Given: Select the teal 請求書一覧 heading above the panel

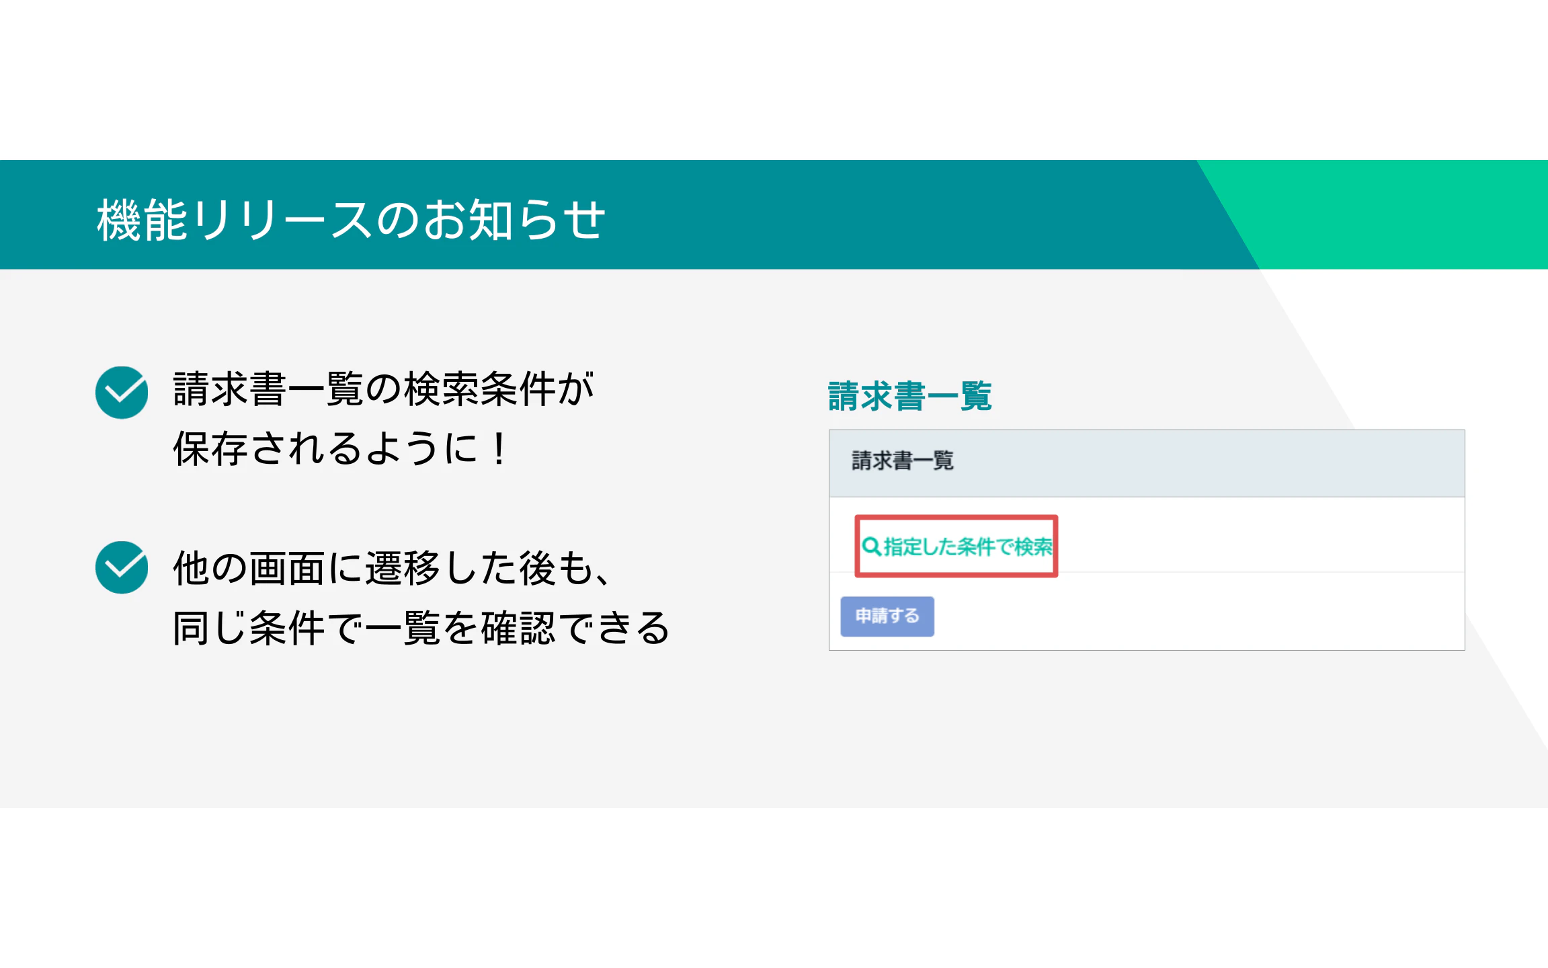Looking at the screenshot, I should click(x=909, y=396).
